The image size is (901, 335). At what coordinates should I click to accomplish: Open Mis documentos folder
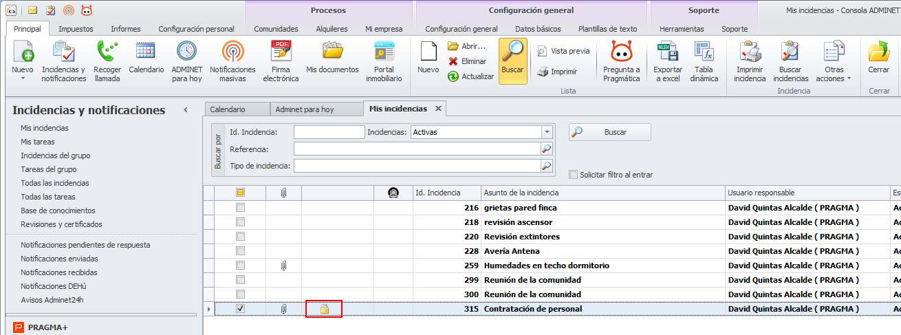[x=332, y=58]
